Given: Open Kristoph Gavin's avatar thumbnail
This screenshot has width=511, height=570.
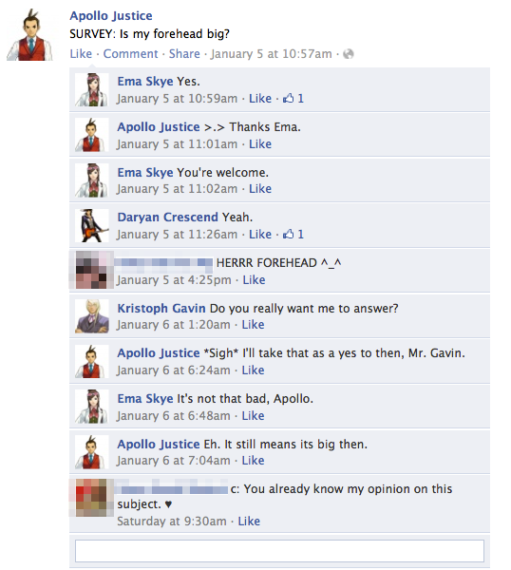Looking at the screenshot, I should (92, 316).
